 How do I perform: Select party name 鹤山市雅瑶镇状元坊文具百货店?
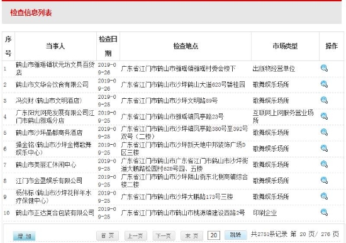coord(55,69)
